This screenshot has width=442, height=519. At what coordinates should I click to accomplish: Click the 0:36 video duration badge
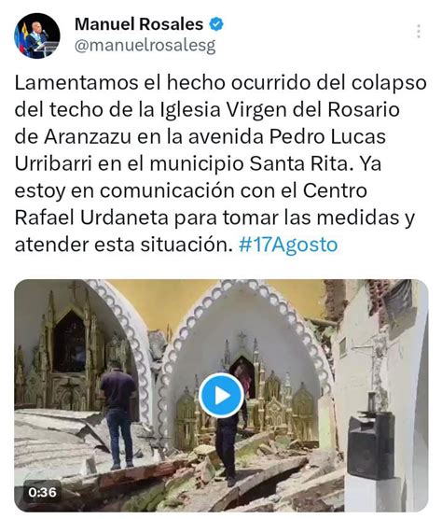(42, 493)
